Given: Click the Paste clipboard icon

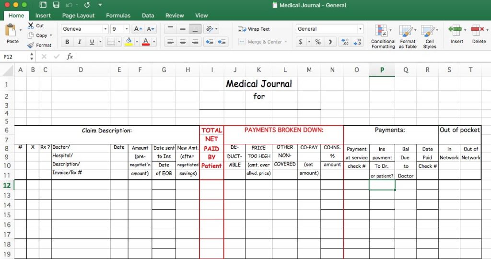Looking at the screenshot, I should tap(11, 31).
